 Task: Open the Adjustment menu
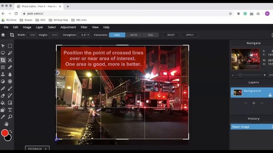68,27
